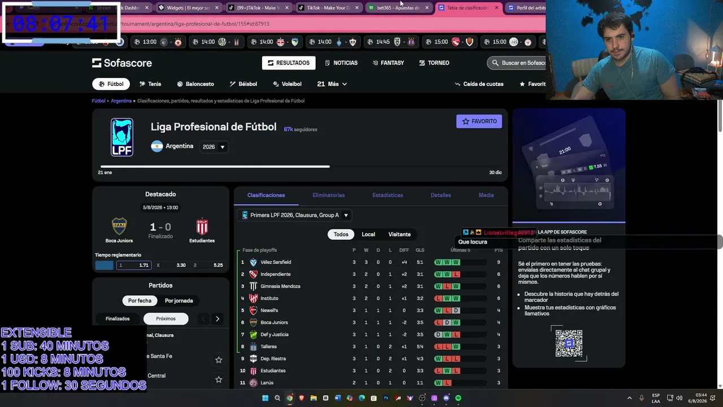
Task: Open NOTICIAS in top navigation
Action: point(341,63)
